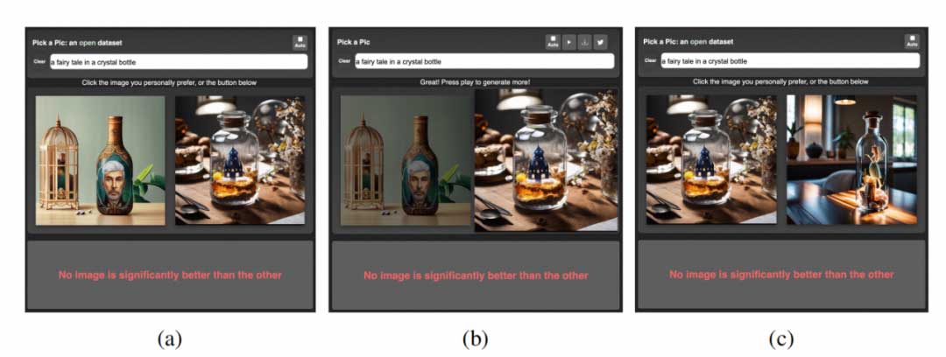
Task: Click the Clear button in panel (c)
Action: (x=650, y=60)
